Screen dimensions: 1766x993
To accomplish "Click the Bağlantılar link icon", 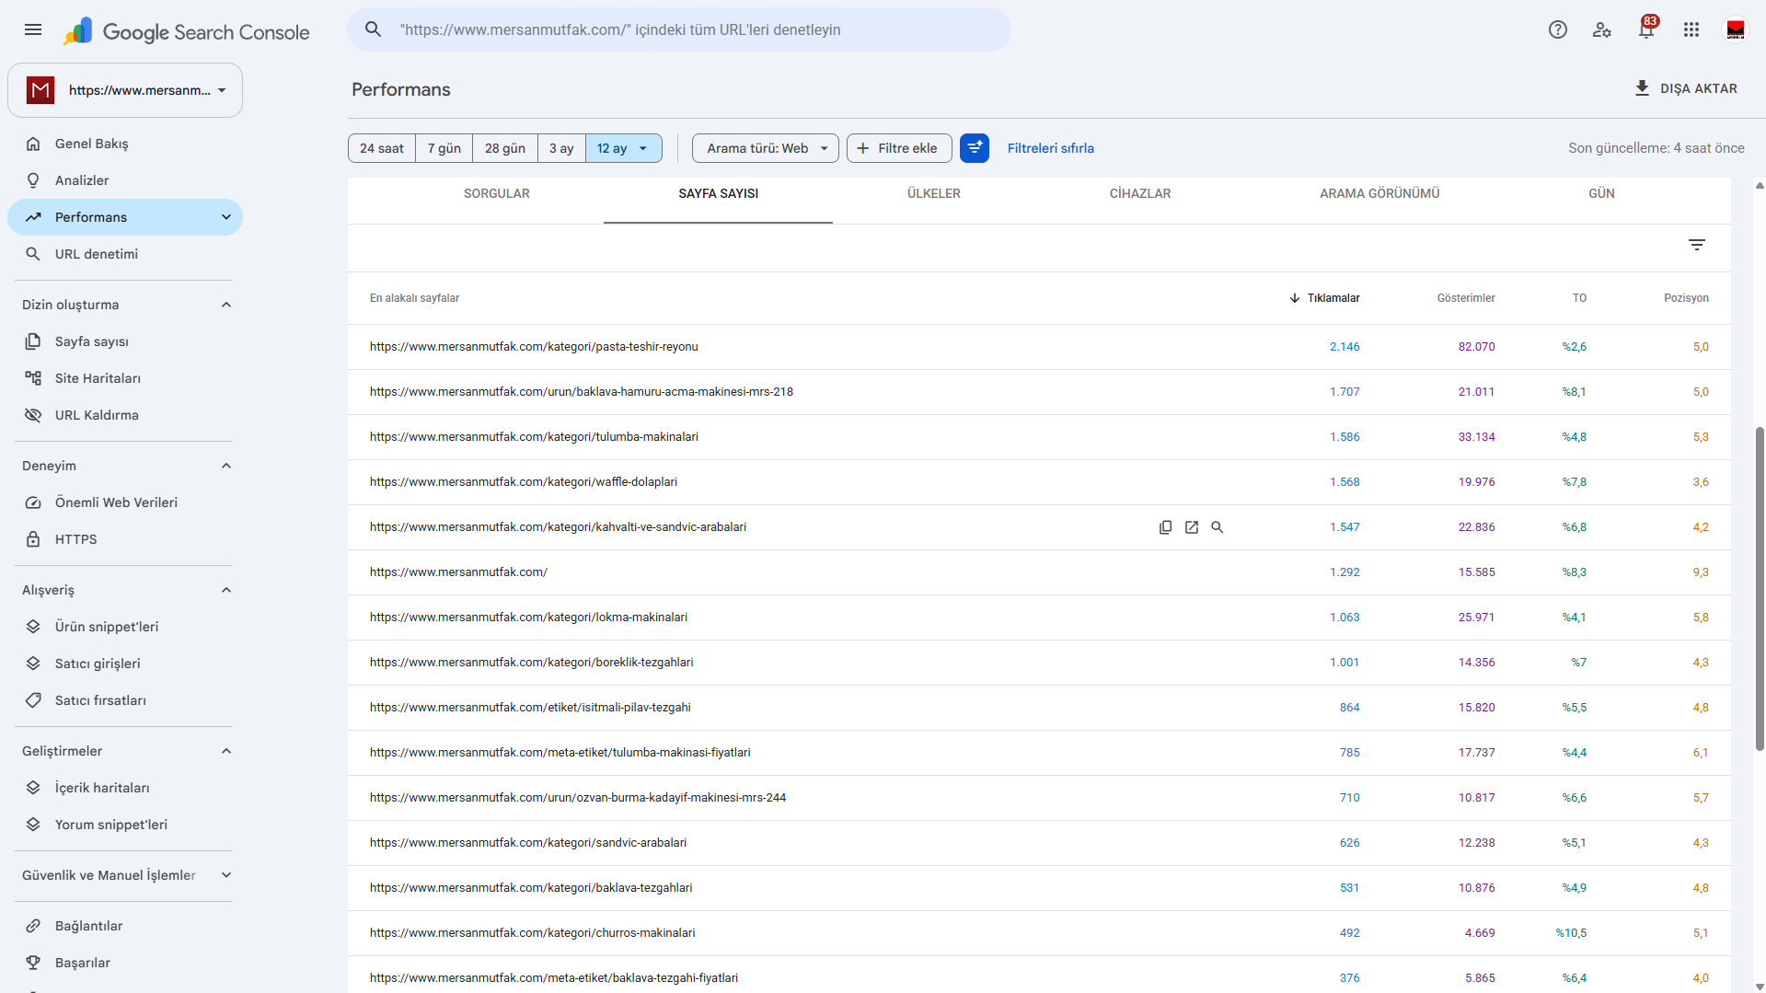I will pyautogui.click(x=33, y=926).
